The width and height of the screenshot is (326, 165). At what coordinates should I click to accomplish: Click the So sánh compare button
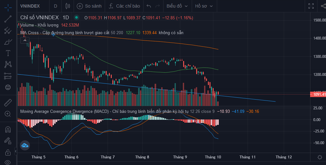pyautogui.click(x=89, y=6)
